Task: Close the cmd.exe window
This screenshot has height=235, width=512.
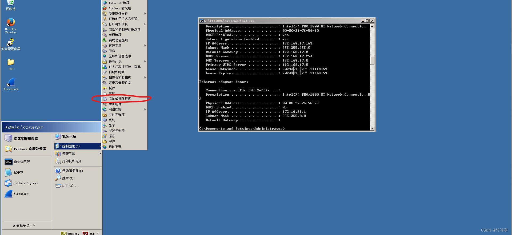Action: tap(372, 21)
